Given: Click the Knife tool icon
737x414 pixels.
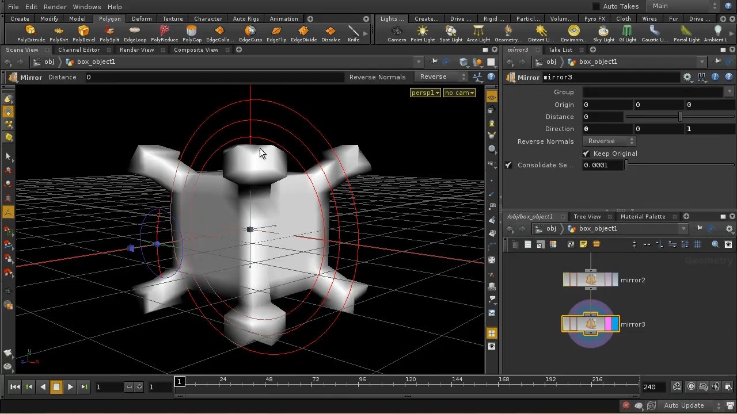Looking at the screenshot, I should [354, 34].
